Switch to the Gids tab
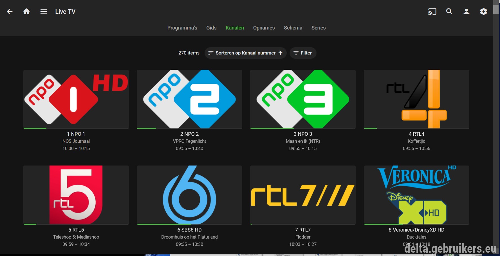Image resolution: width=500 pixels, height=256 pixels. pos(211,28)
